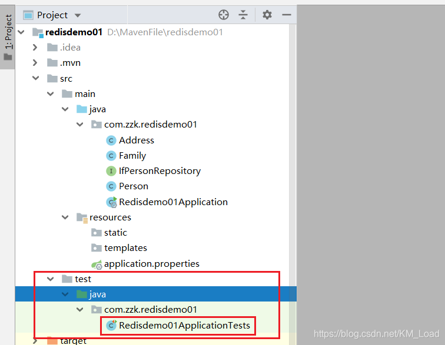Open Project panel settings gear
445x345 pixels.
pyautogui.click(x=267, y=15)
